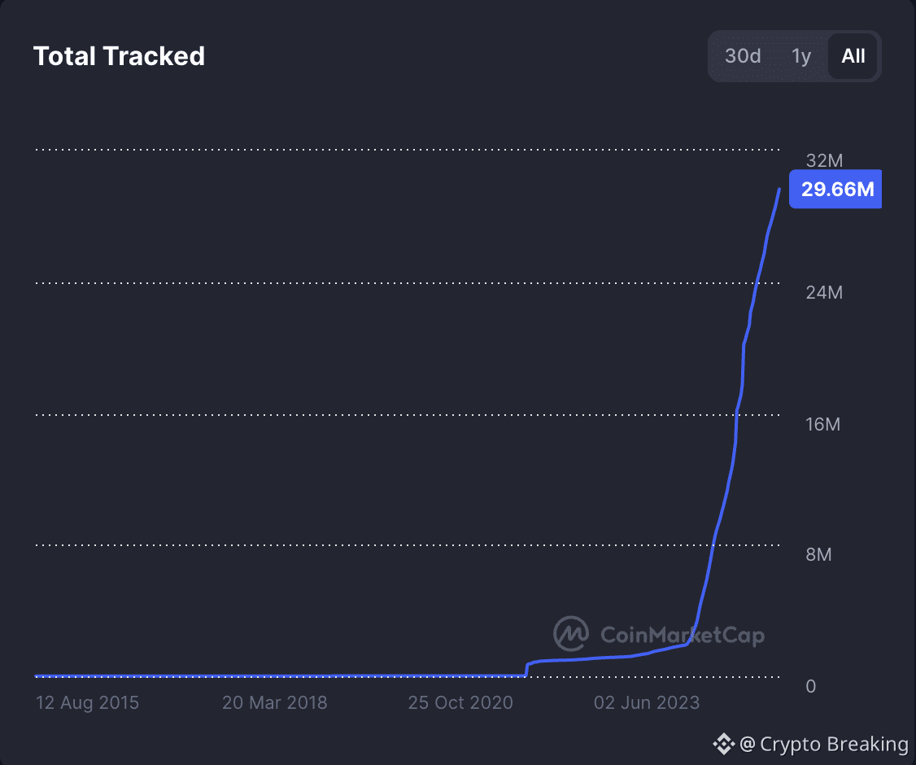Image resolution: width=916 pixels, height=765 pixels.
Task: Toggle the 1y time range
Action: tap(800, 55)
